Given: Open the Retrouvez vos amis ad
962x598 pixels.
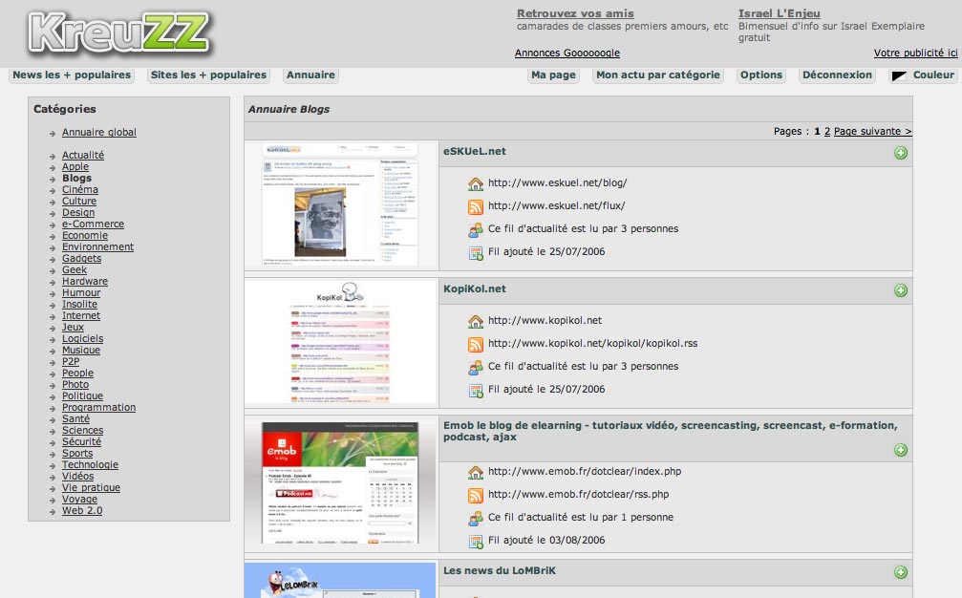Looking at the screenshot, I should point(575,13).
